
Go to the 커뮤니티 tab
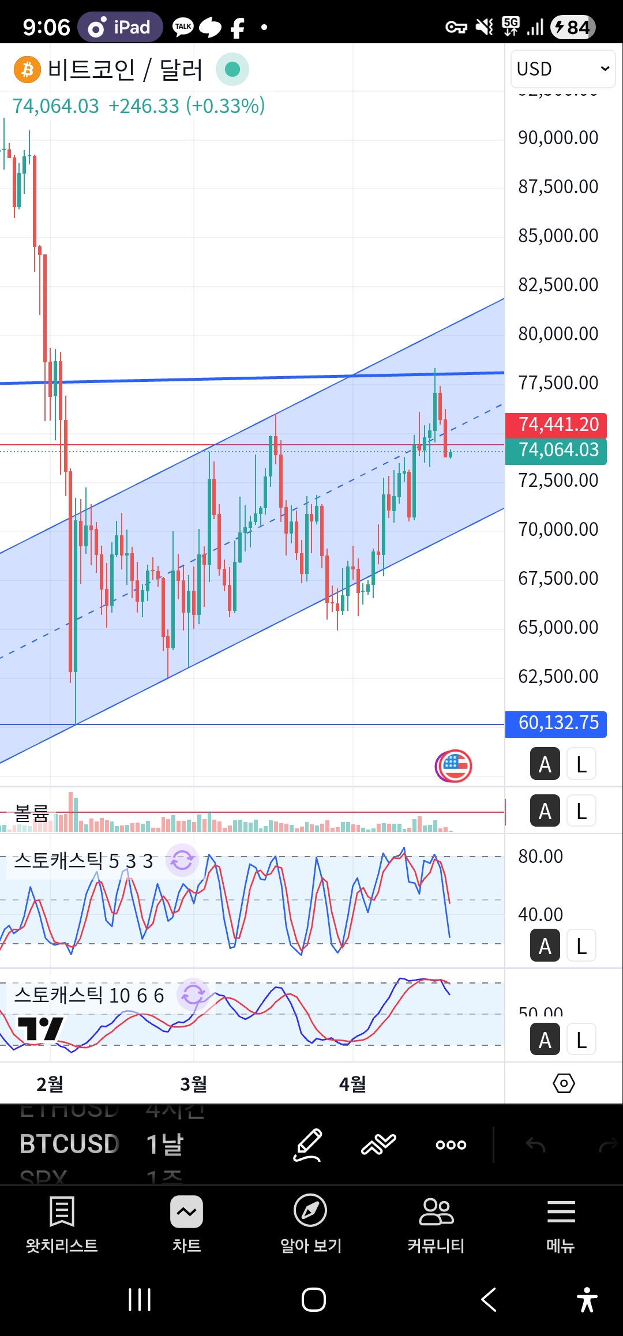[x=436, y=1224]
